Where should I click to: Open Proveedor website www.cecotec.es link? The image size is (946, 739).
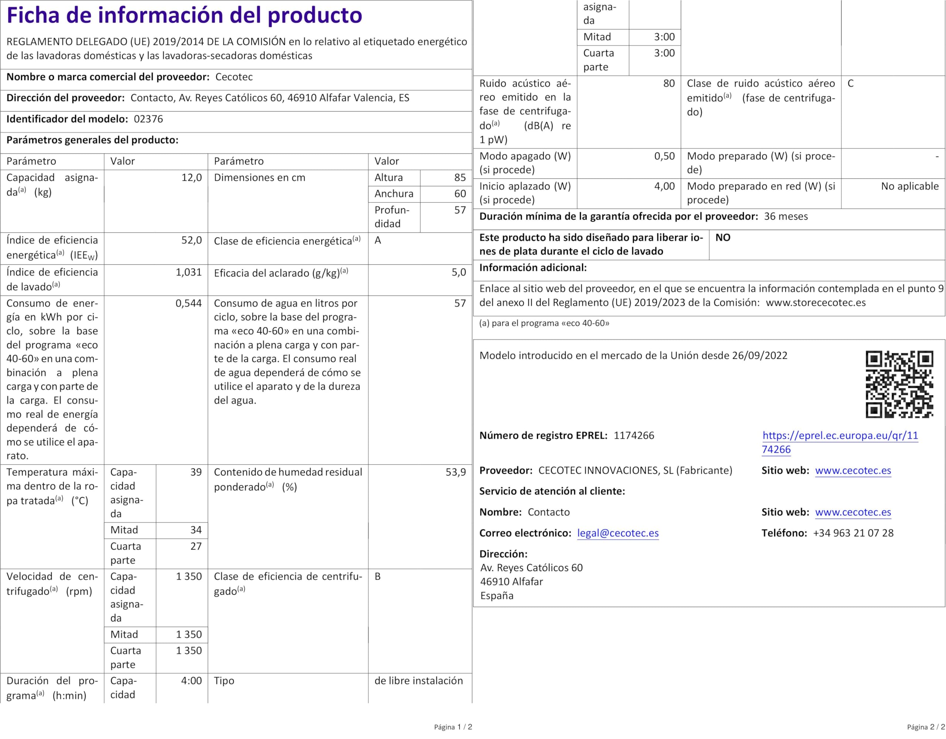tap(853, 470)
